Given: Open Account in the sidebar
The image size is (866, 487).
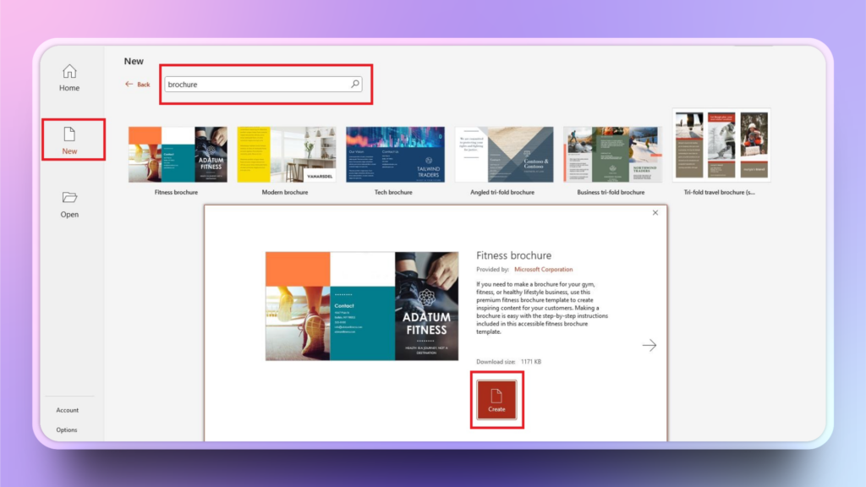Looking at the screenshot, I should click(68, 410).
